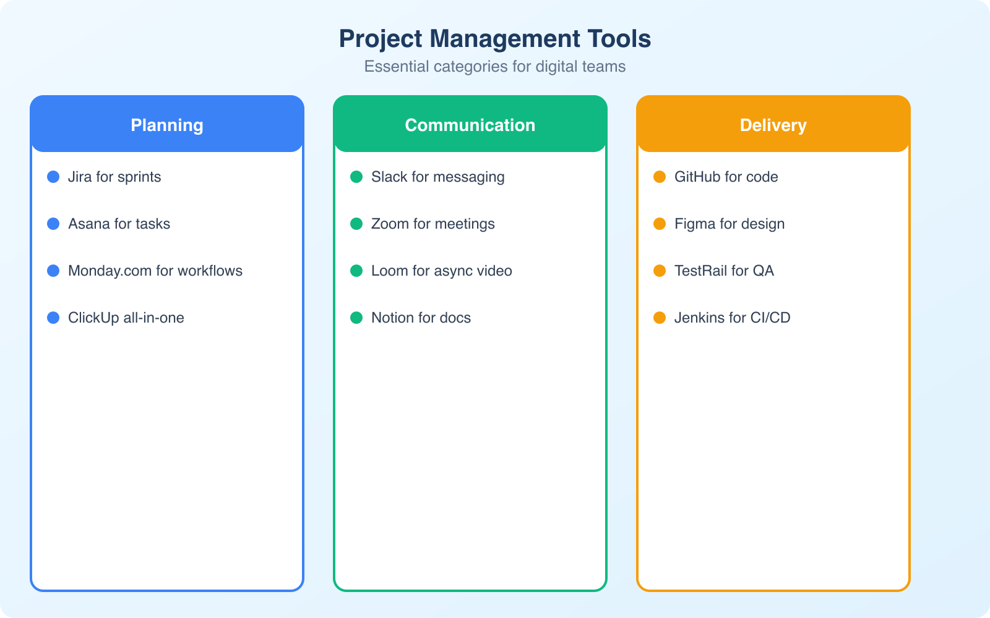The image size is (990, 618).
Task: Click the TestRail for QA list item
Action: click(x=725, y=271)
